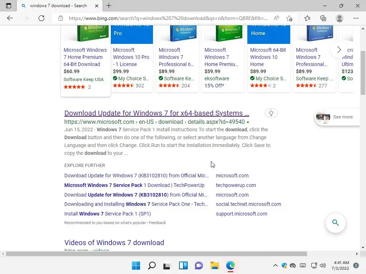The image size is (366, 274).
Task: Click the lightbulb insights icon beside result
Action: (271, 113)
